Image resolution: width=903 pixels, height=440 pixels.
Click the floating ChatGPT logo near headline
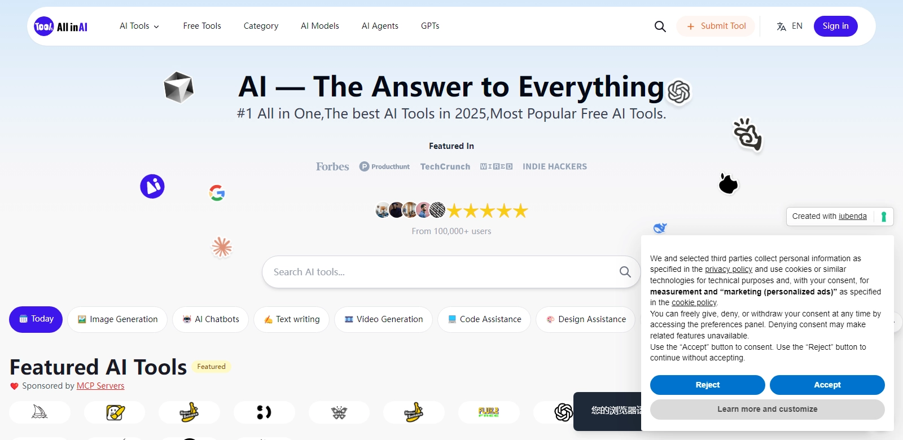click(x=679, y=92)
